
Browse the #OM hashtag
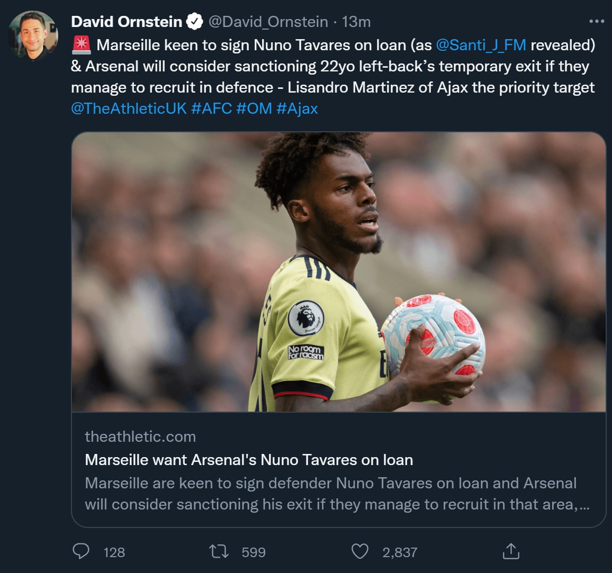click(x=254, y=108)
